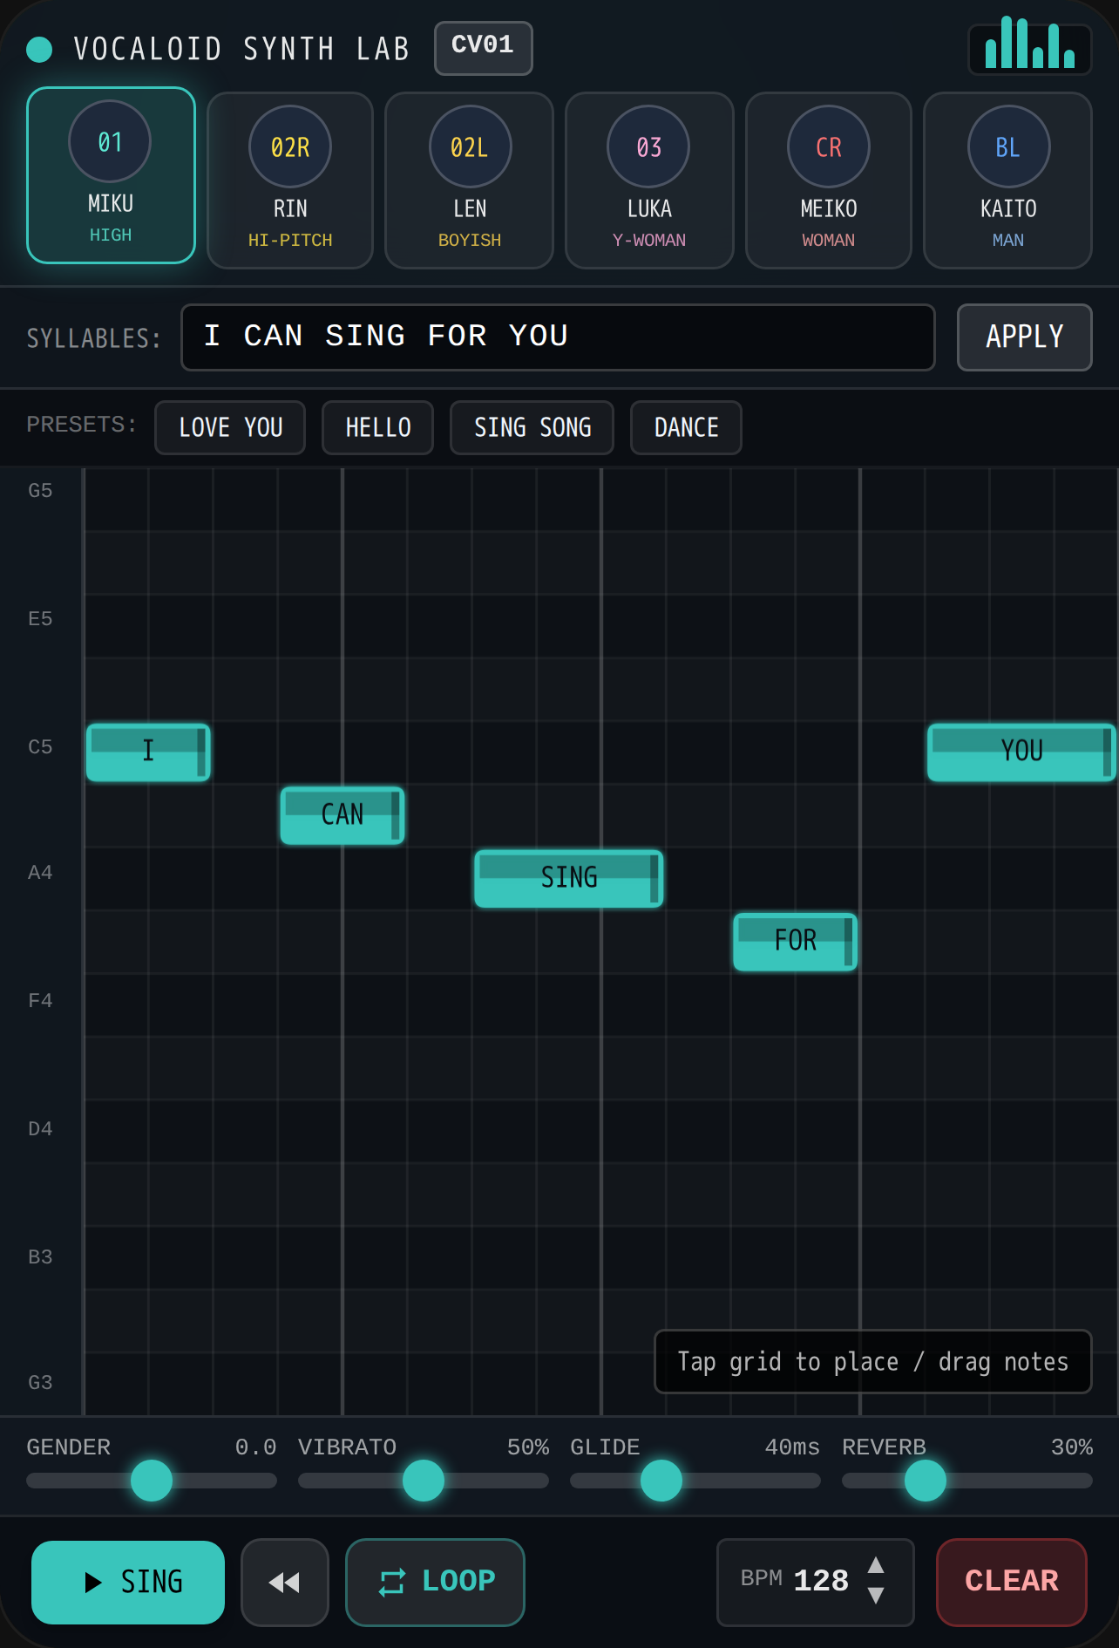
Task: Select the KAITO BL voice bank
Action: pos(1008,180)
